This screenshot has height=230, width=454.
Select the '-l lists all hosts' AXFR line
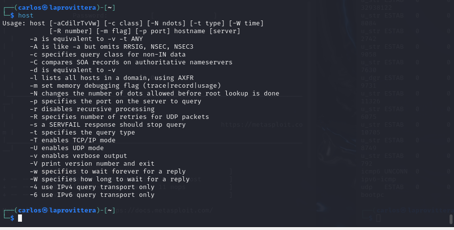(112, 78)
